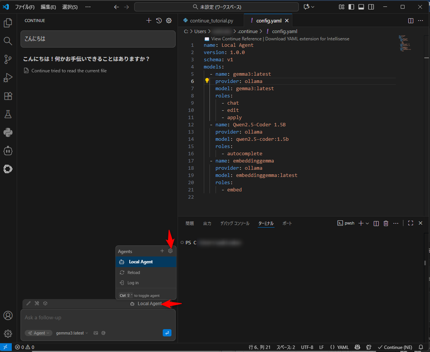The image size is (430, 352).
Task: Open the Agent mode dropdown
Action: [x=39, y=333]
